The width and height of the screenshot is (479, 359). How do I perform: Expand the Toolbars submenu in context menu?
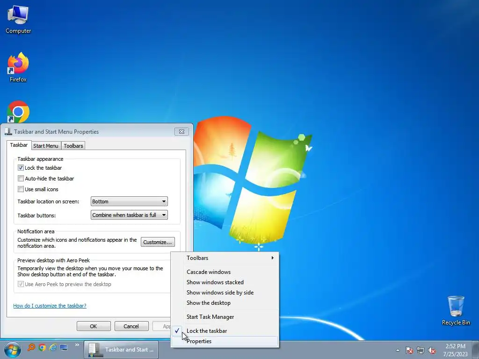225,258
